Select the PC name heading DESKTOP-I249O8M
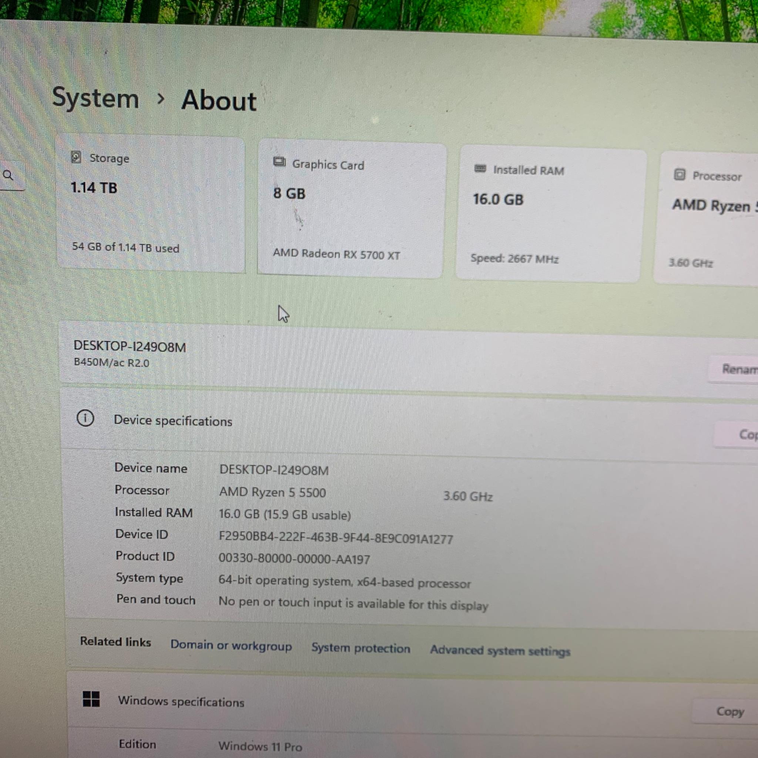 130,346
